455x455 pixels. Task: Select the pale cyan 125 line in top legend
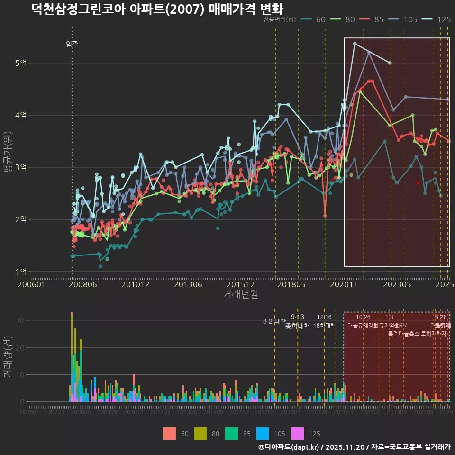(x=428, y=19)
